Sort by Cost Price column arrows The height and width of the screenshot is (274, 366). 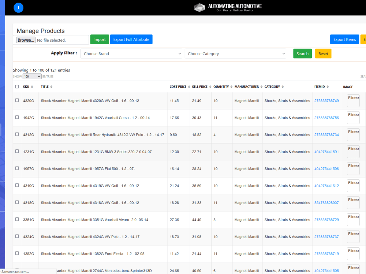pyautogui.click(x=189, y=87)
